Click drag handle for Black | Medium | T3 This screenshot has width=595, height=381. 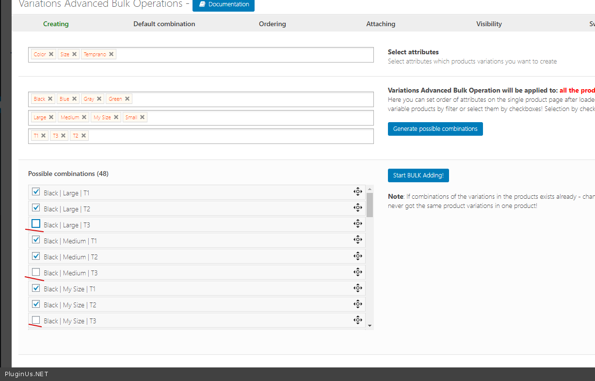pyautogui.click(x=357, y=272)
